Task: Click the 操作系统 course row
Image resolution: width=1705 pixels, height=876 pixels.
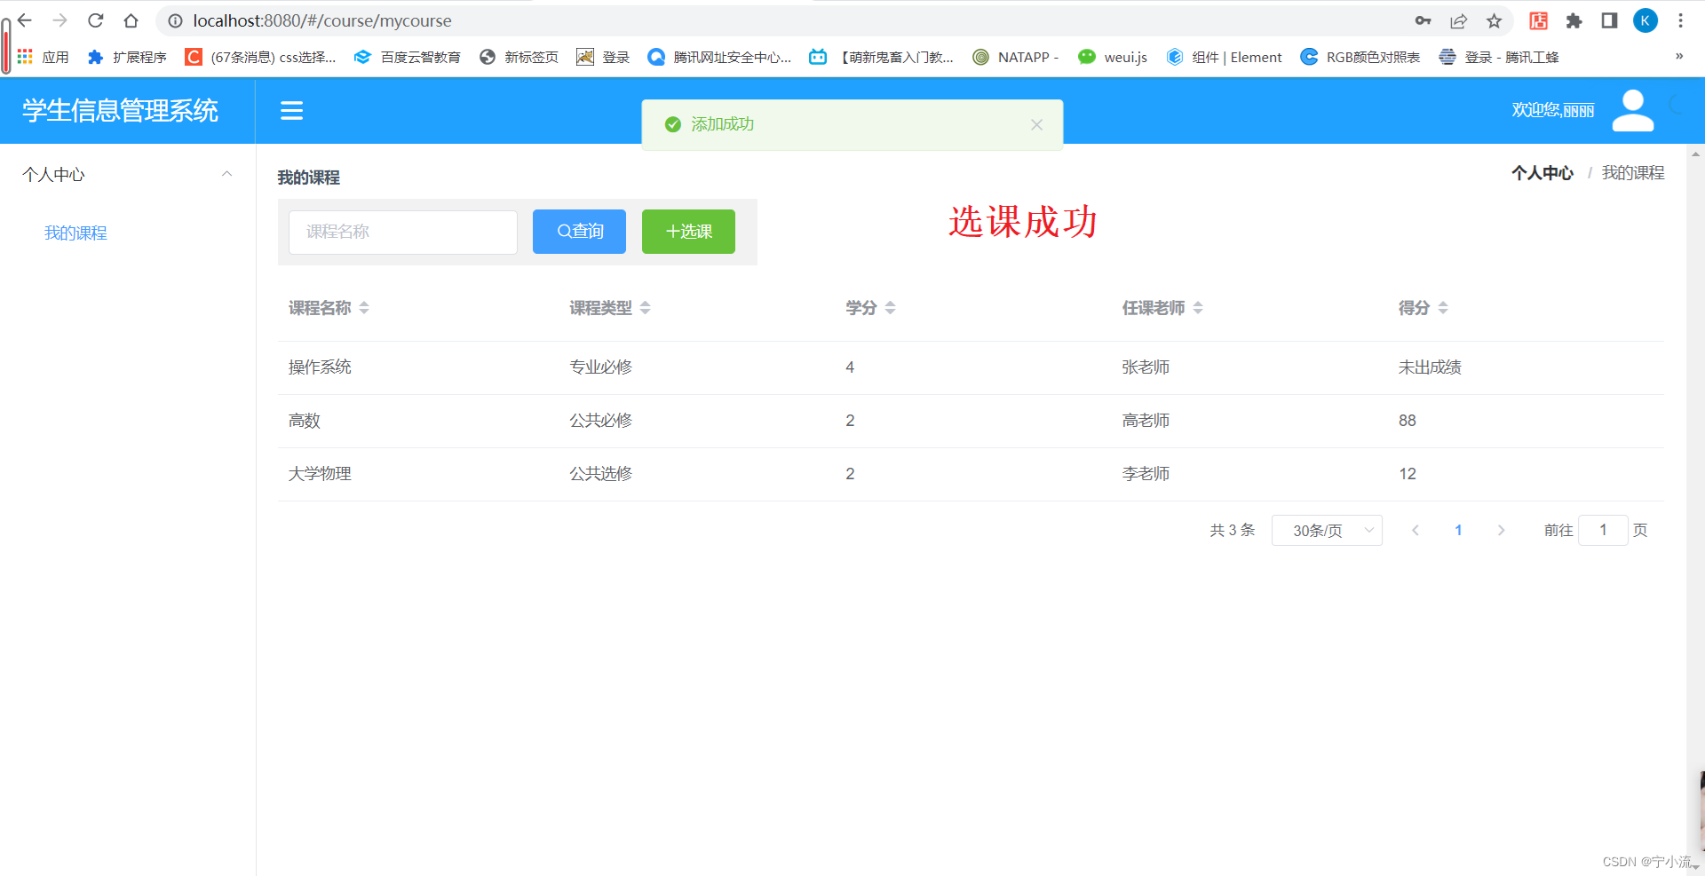Action: (x=971, y=367)
